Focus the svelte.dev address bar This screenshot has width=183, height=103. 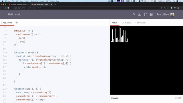click(x=85, y=8)
